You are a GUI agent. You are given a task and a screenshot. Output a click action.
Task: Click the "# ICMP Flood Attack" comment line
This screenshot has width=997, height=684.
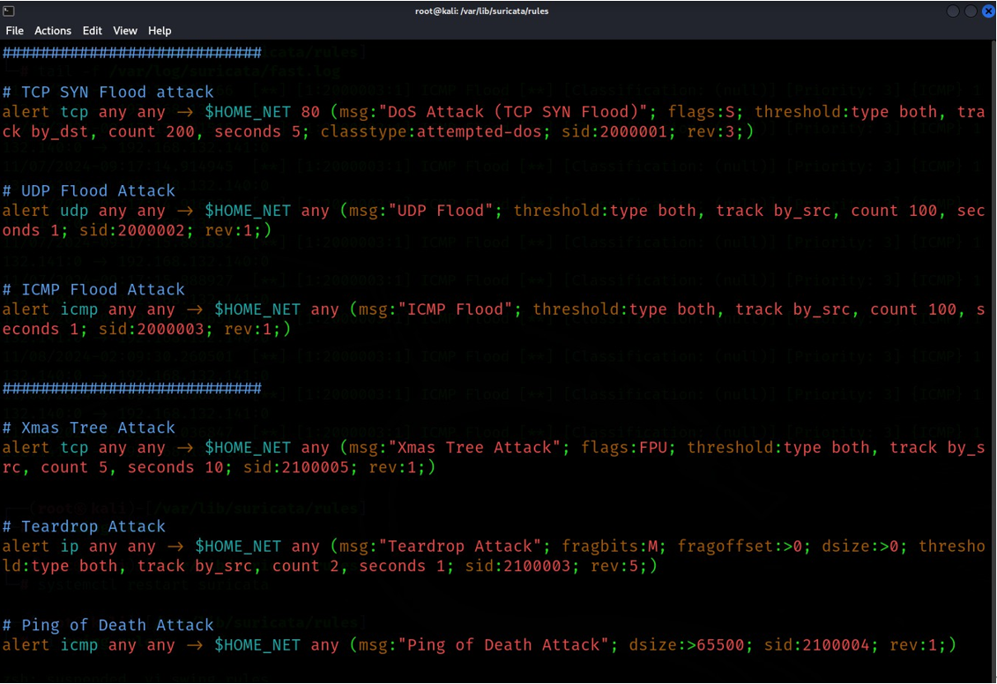click(x=93, y=289)
